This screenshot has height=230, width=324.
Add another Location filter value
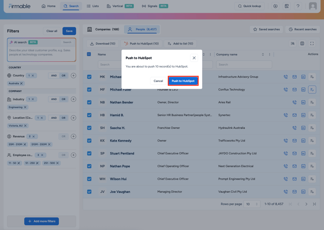tap(73, 118)
